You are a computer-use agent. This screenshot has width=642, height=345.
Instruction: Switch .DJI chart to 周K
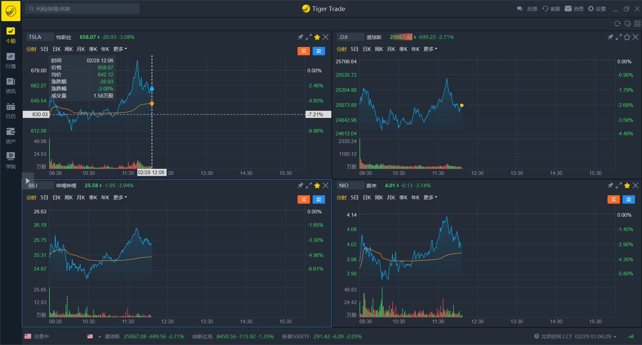(379, 49)
